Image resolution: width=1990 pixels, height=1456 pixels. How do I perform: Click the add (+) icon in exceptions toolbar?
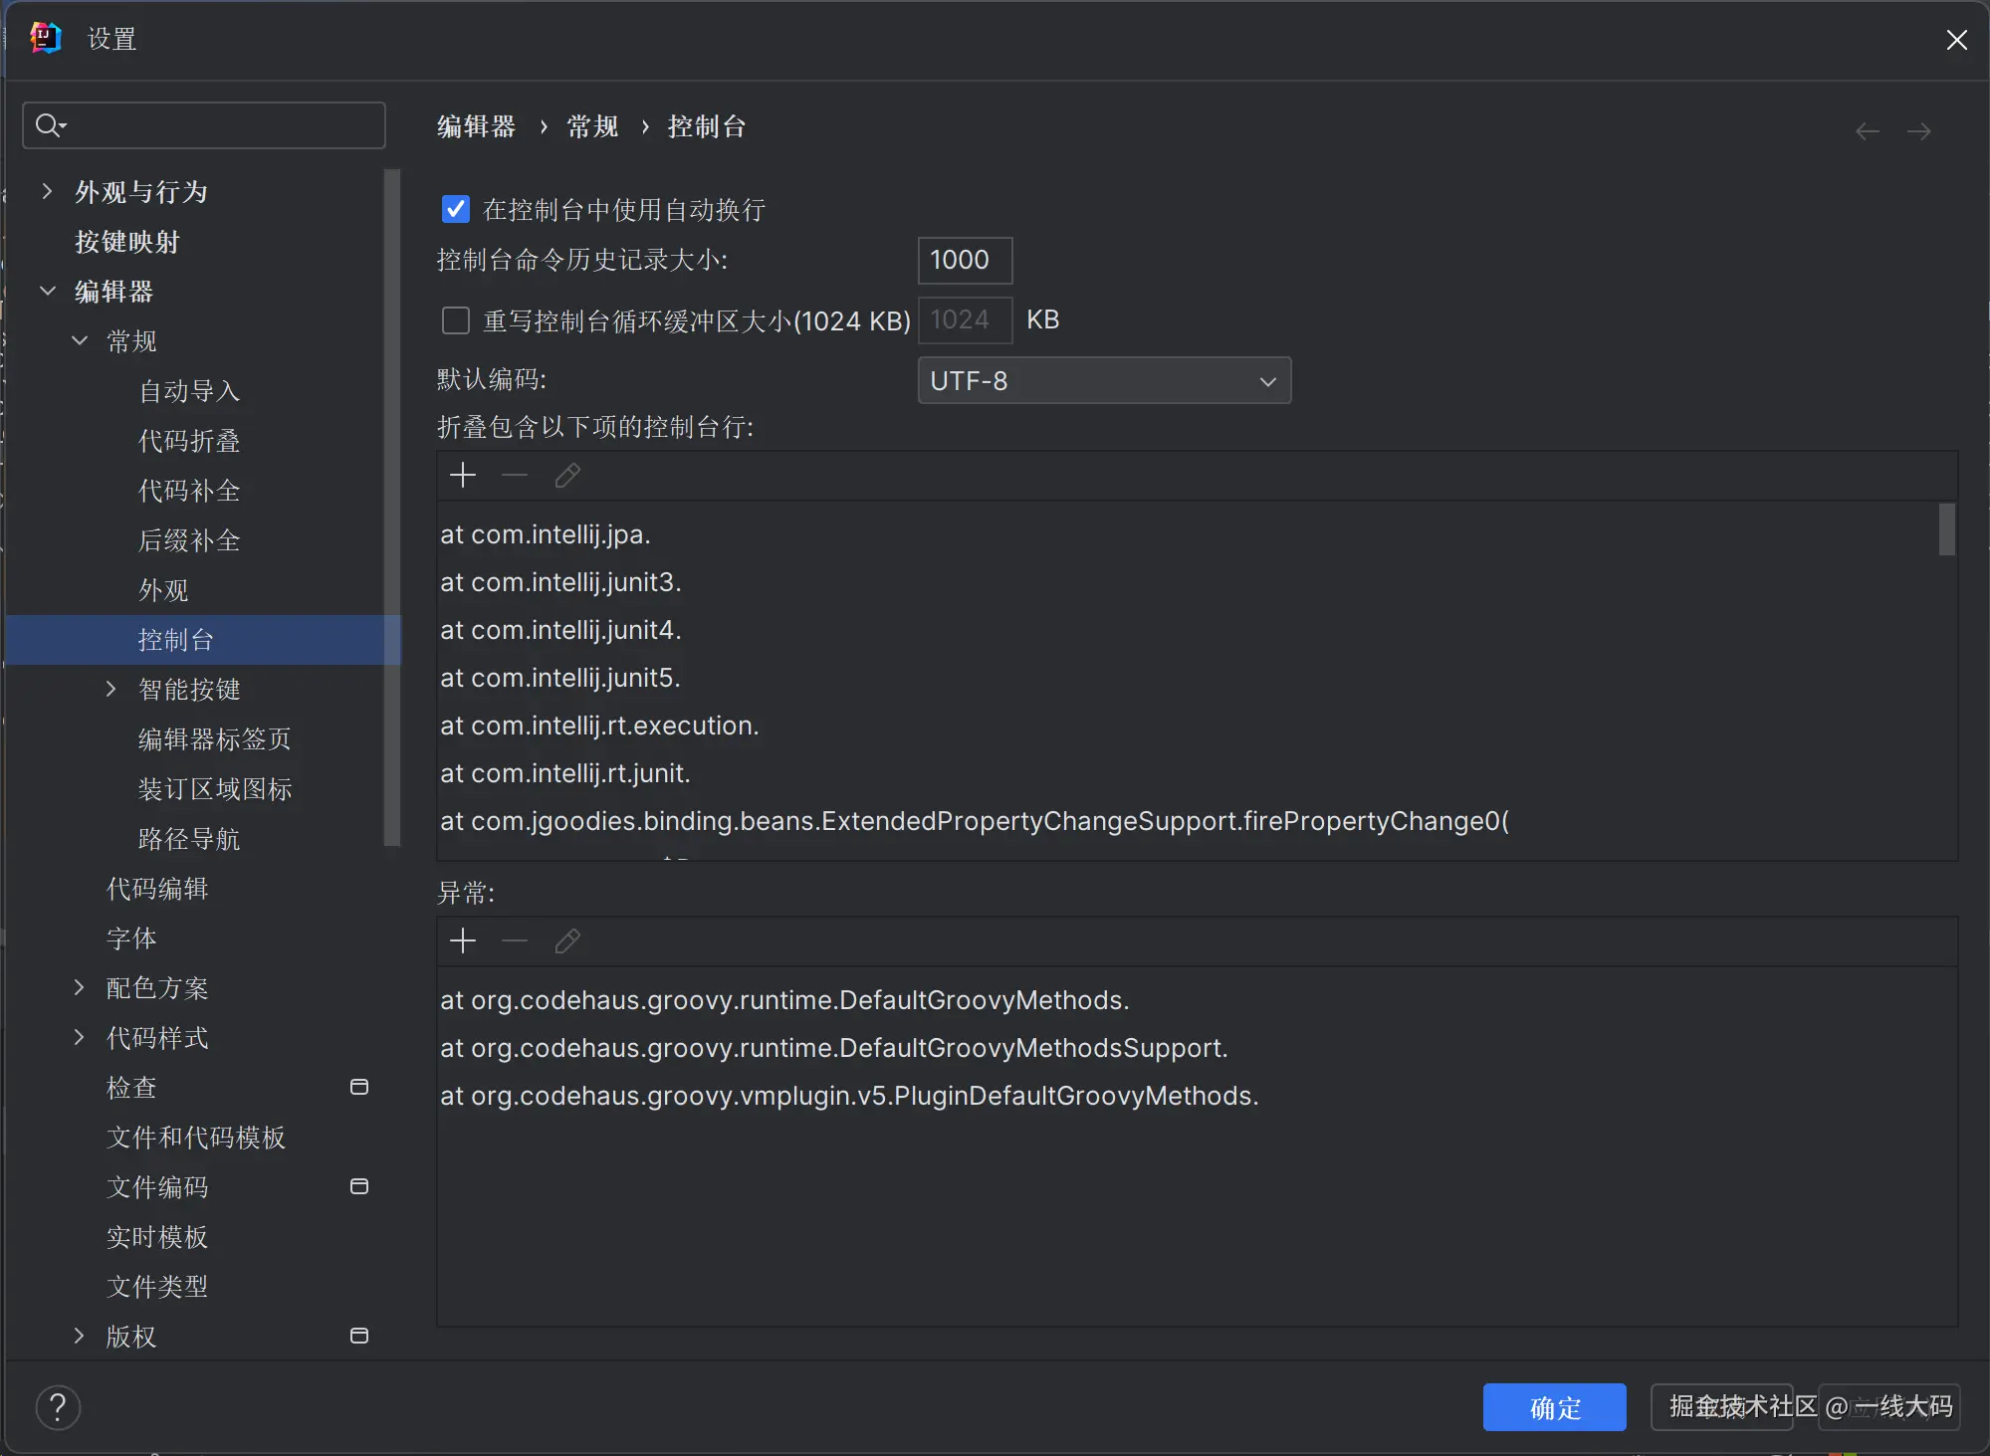click(x=463, y=941)
